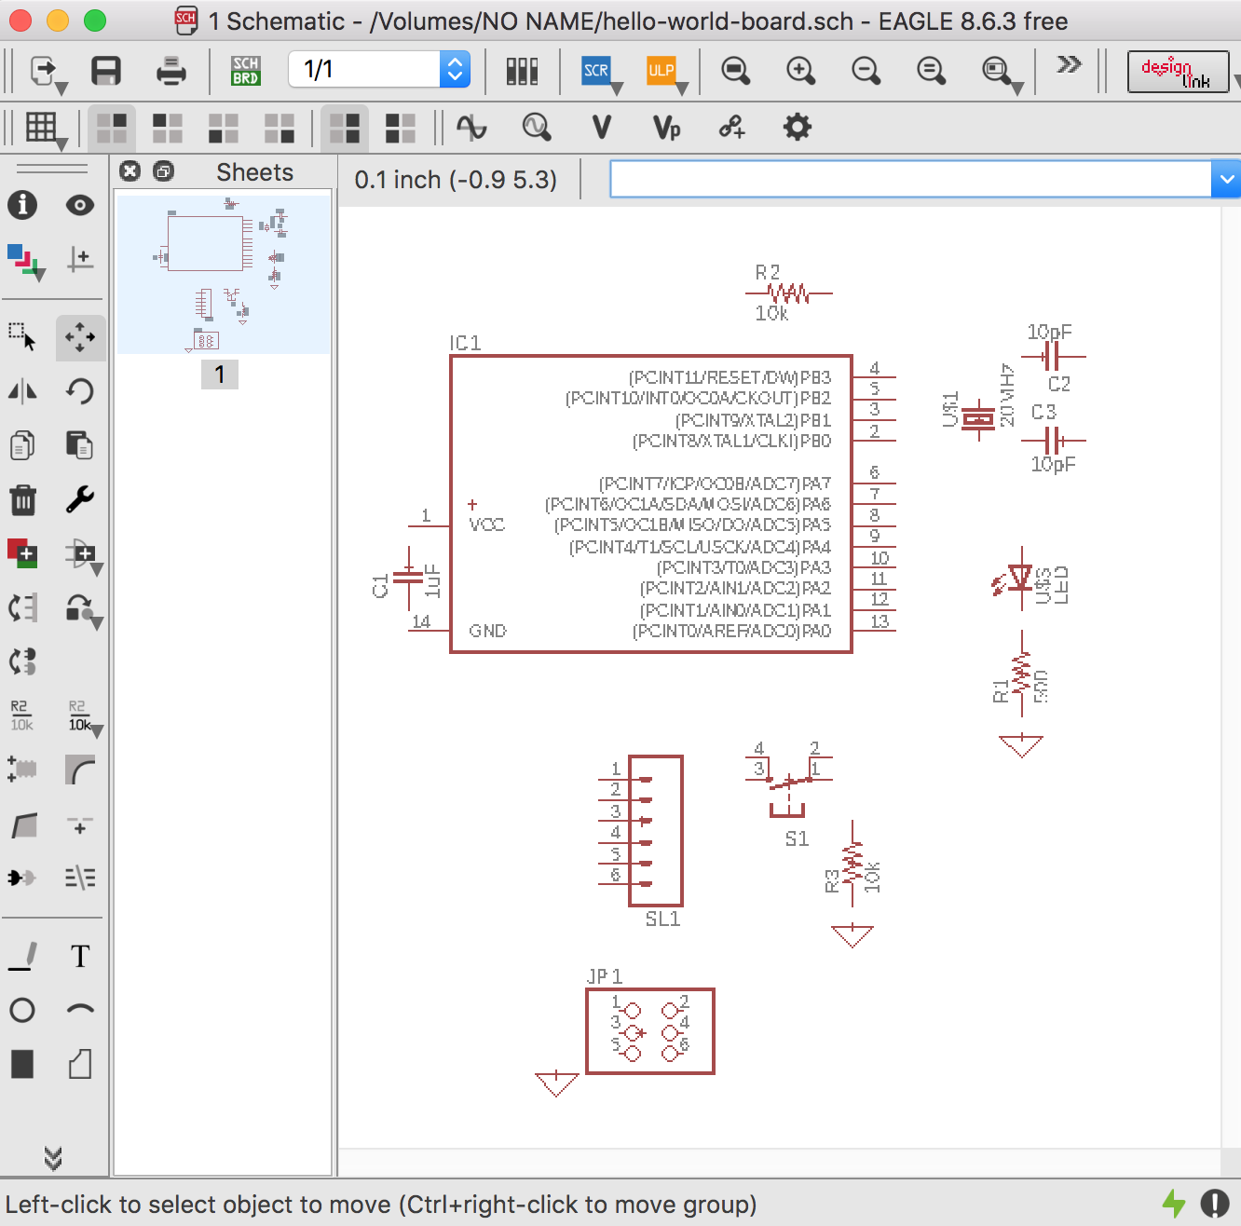Open the wrench Change tool
This screenshot has width=1241, height=1226.
point(80,500)
